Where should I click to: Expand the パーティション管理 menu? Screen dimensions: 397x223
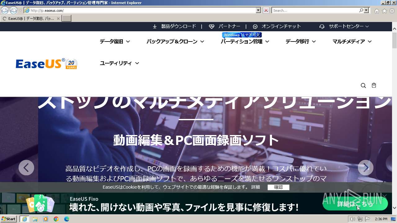[x=245, y=42]
